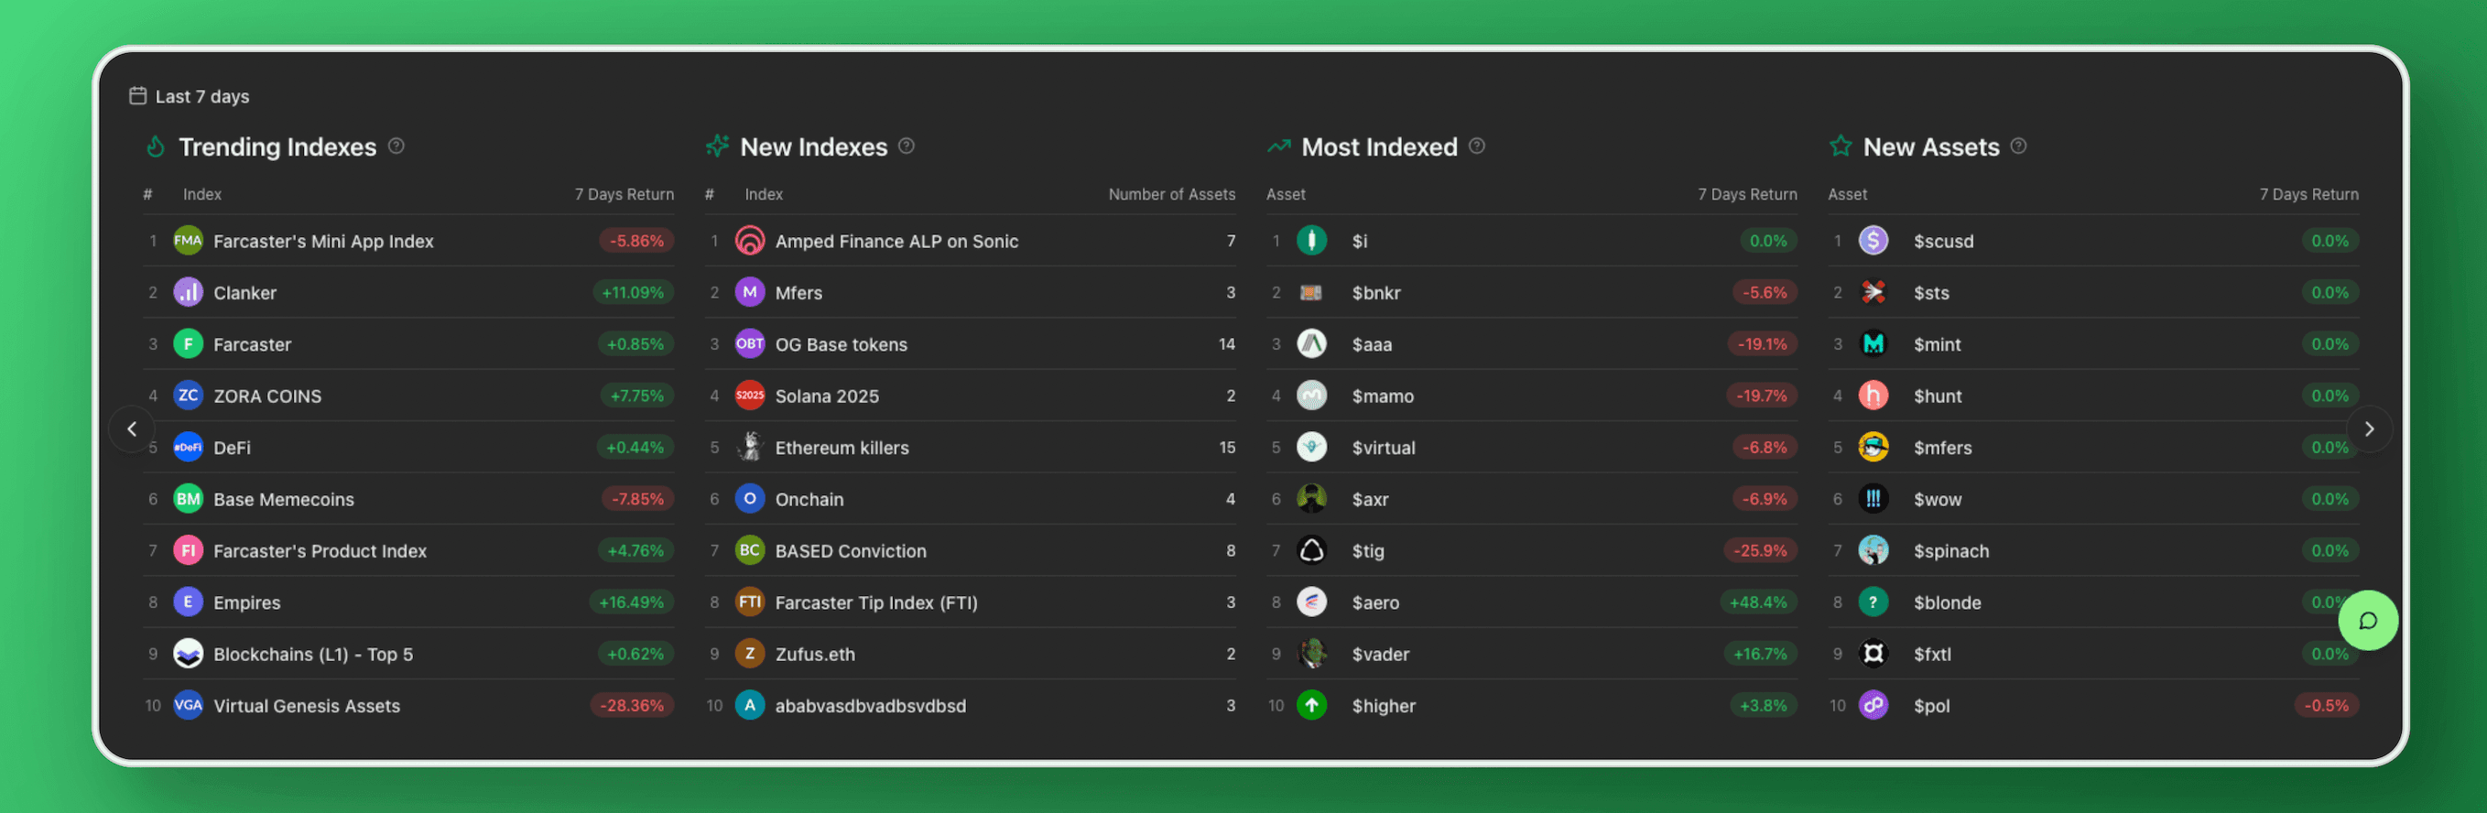Click the DeFi index icon
This screenshot has height=813, width=2487.
(189, 447)
